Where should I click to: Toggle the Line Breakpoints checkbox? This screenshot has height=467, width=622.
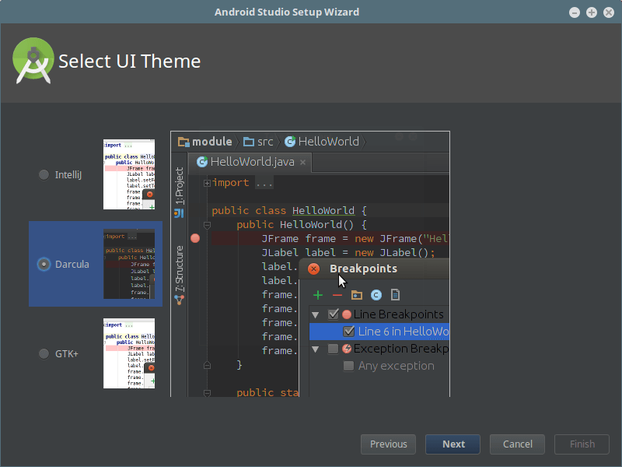coord(334,314)
